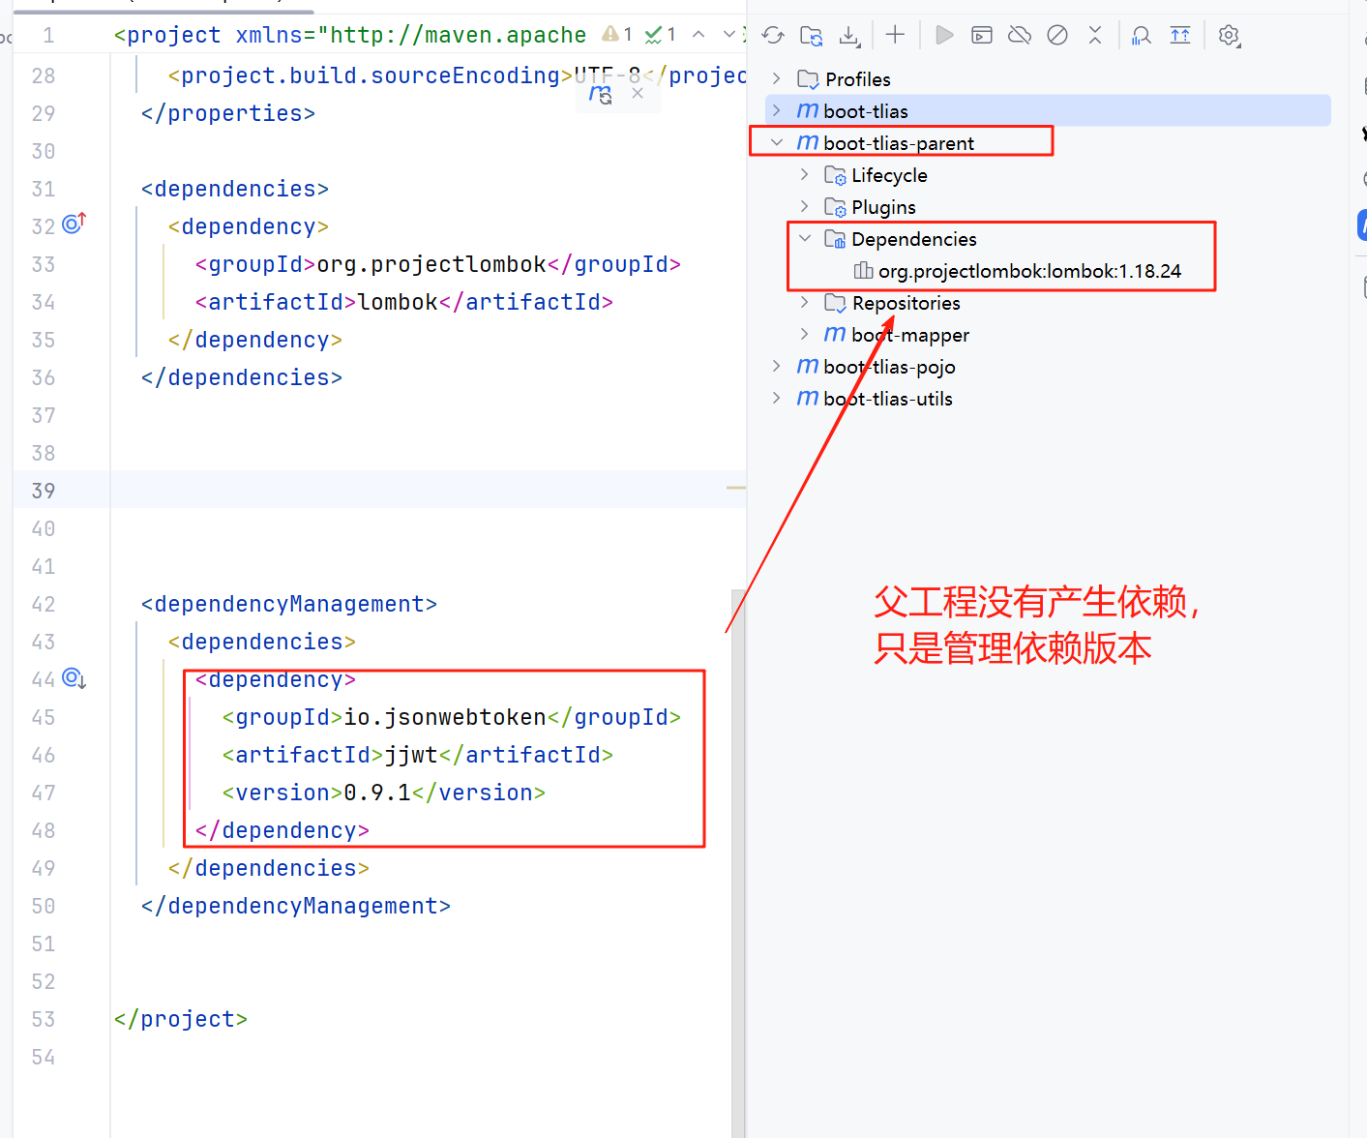Select the Profiles tree row

pyautogui.click(x=1048, y=78)
